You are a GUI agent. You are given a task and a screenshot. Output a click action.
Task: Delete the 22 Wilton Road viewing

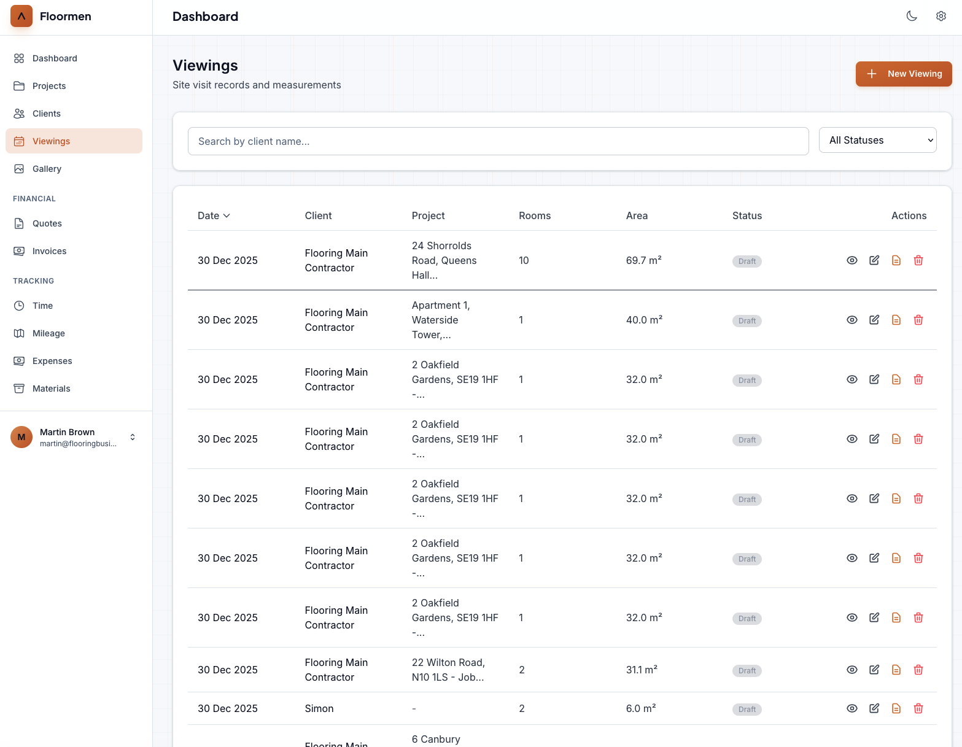point(918,670)
